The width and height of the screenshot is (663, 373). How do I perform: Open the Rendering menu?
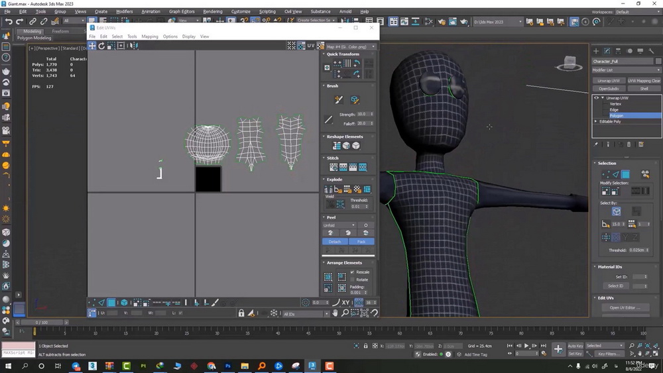[213, 11]
